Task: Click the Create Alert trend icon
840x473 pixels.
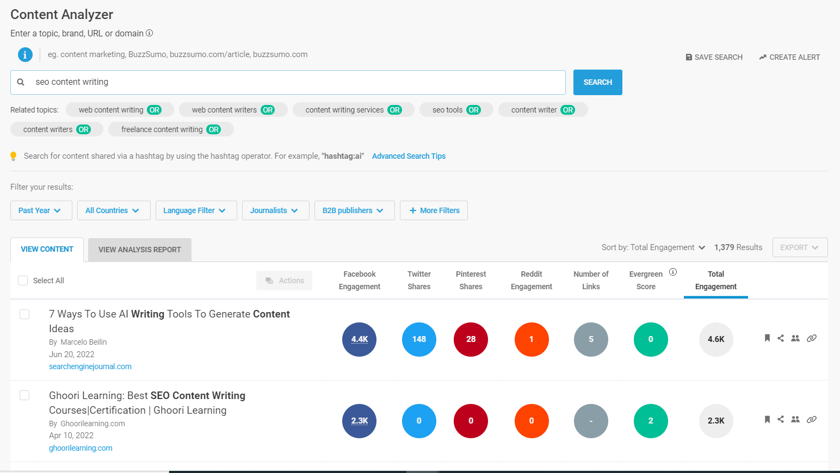Action: (763, 57)
